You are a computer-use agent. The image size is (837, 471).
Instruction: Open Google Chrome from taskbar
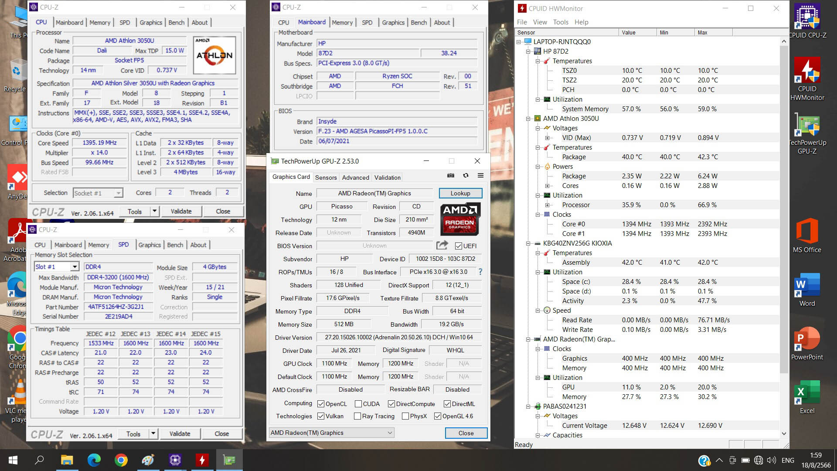(x=121, y=460)
